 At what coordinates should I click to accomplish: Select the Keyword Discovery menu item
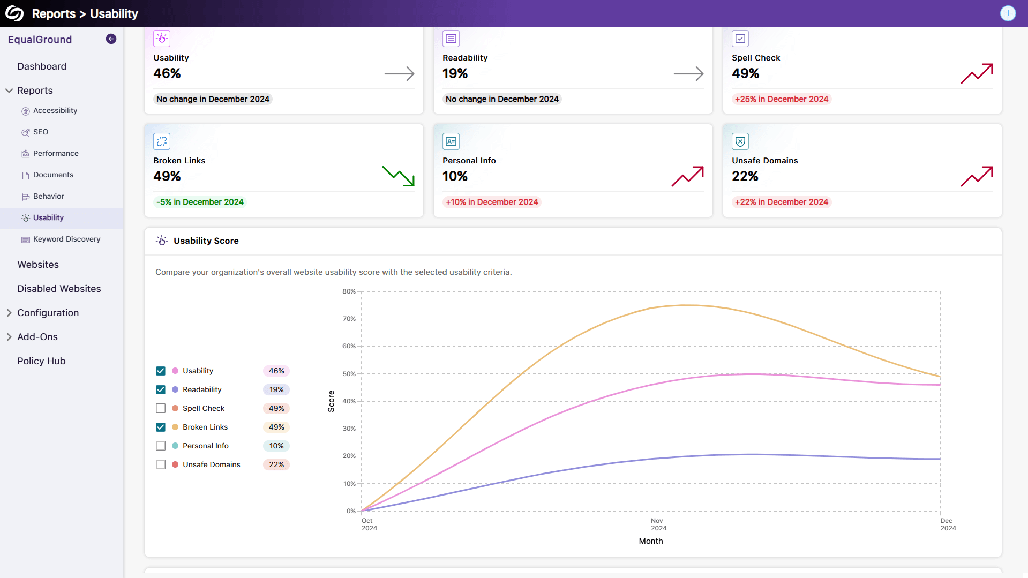tap(67, 239)
